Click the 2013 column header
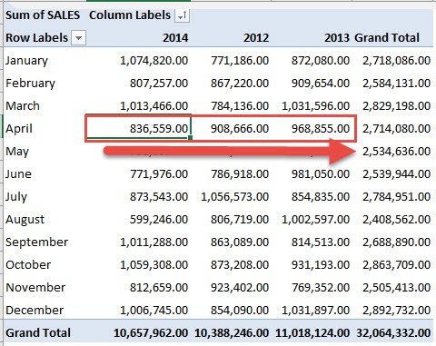This screenshot has width=436, height=346. tap(337, 38)
